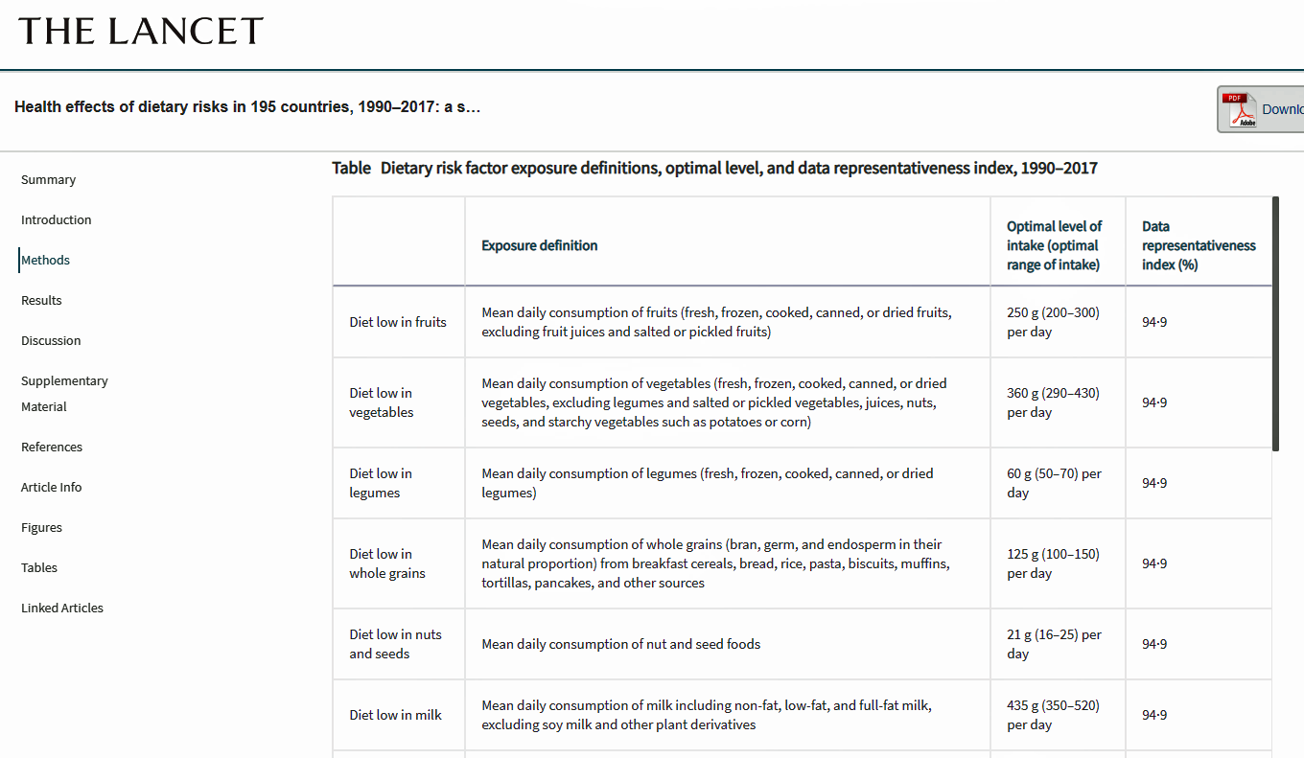Click the Optimal level of intake header
This screenshot has height=758, width=1304.
tap(1054, 246)
